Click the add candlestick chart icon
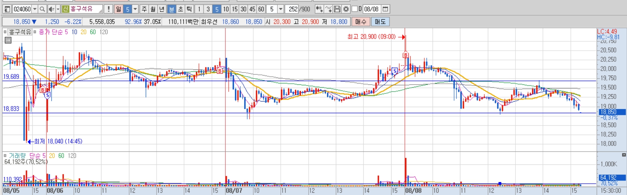This screenshot has height=195, width=627. tap(319, 9)
